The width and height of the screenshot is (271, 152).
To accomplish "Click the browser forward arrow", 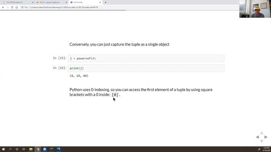I will pos(8,8).
